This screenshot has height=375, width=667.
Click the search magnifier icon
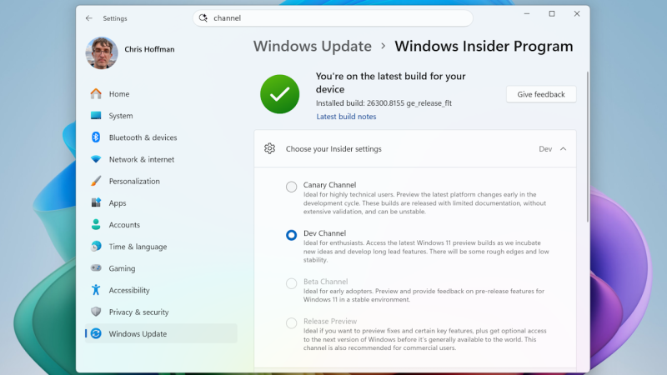[x=203, y=17]
